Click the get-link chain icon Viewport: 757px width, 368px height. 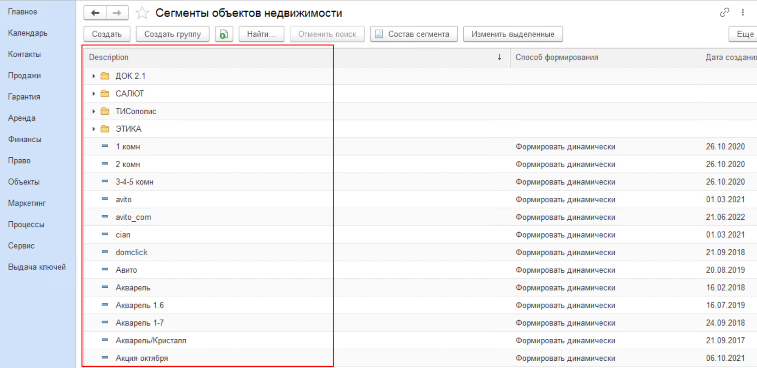(x=724, y=13)
